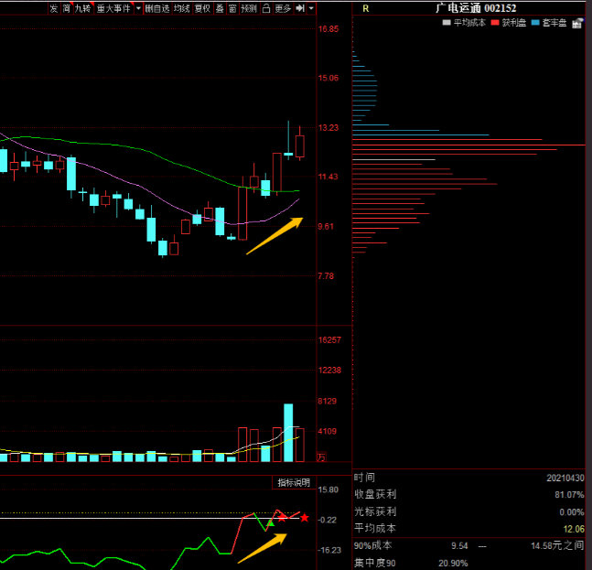The width and height of the screenshot is (592, 570).
Task: Click the 16.85 price axis label
Action: click(328, 29)
